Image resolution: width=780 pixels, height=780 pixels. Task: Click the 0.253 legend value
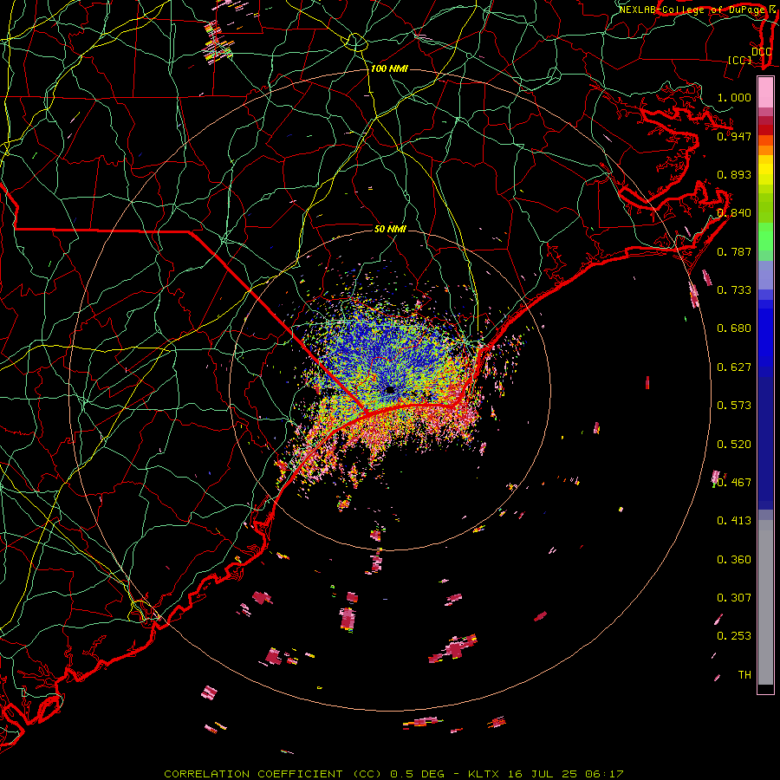tap(734, 636)
